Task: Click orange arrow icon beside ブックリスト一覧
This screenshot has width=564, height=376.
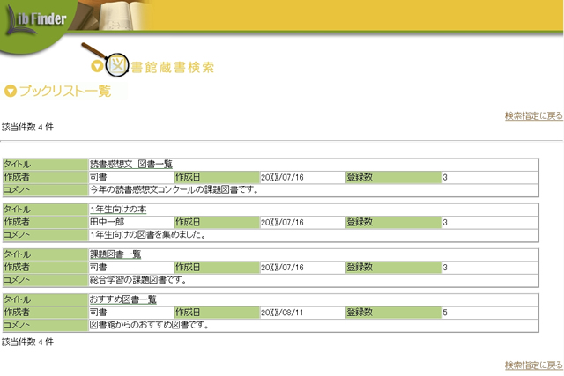Action: click(x=11, y=91)
